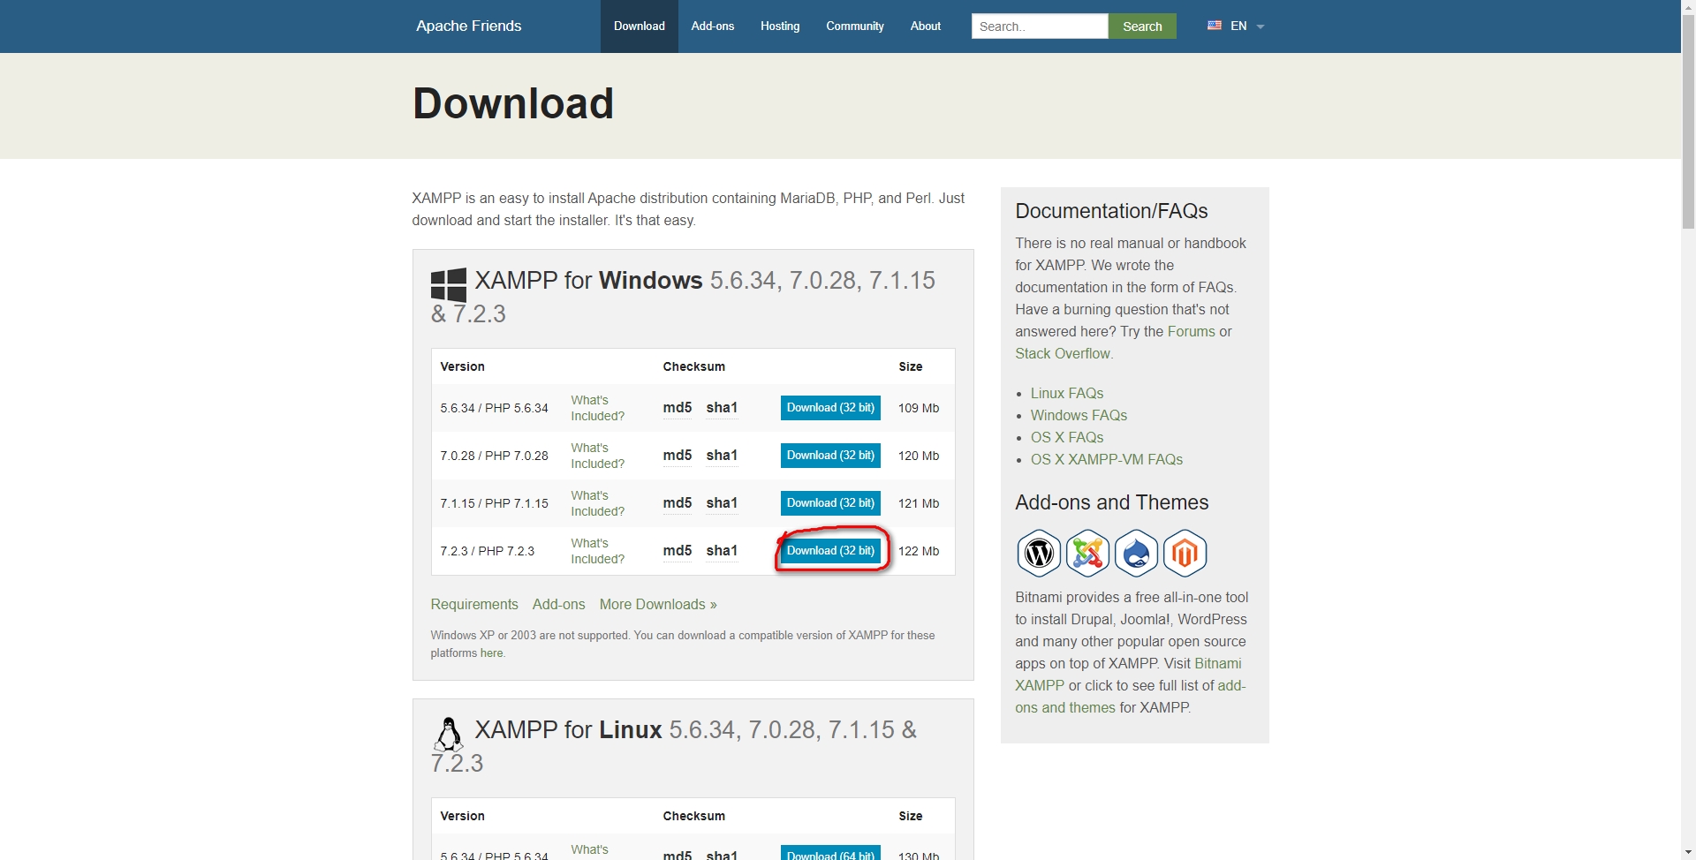Select the '120 Mb' size cell
Image resolution: width=1696 pixels, height=860 pixels.
coord(919,456)
